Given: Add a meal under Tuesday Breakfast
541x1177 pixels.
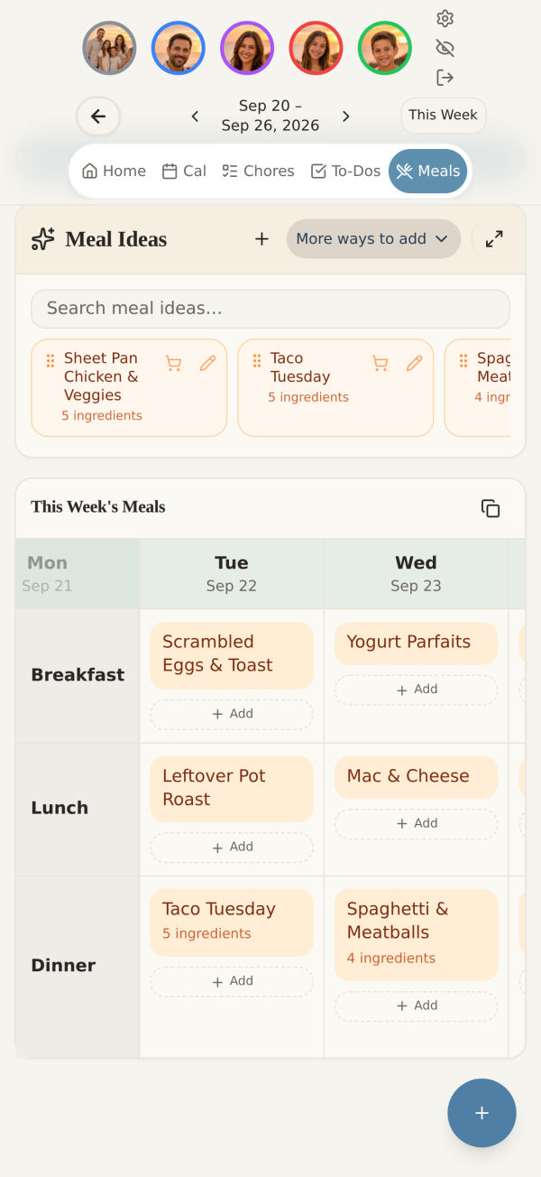Looking at the screenshot, I should (x=232, y=714).
